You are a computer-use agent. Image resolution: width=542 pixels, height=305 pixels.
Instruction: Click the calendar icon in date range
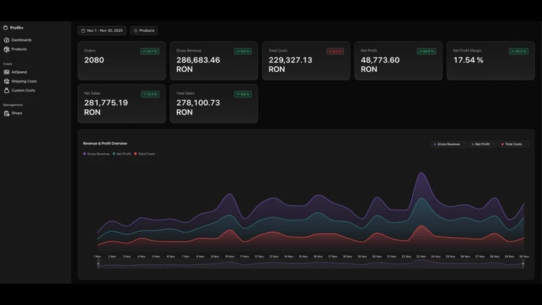(83, 30)
